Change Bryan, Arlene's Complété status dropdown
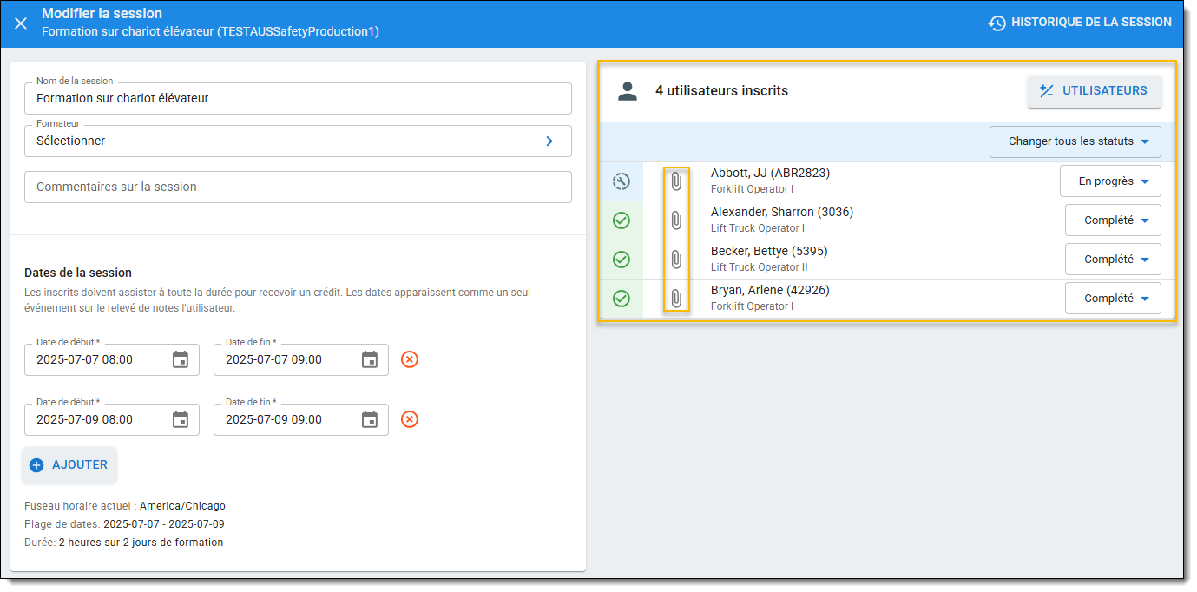This screenshot has height=592, width=1197. click(1113, 299)
